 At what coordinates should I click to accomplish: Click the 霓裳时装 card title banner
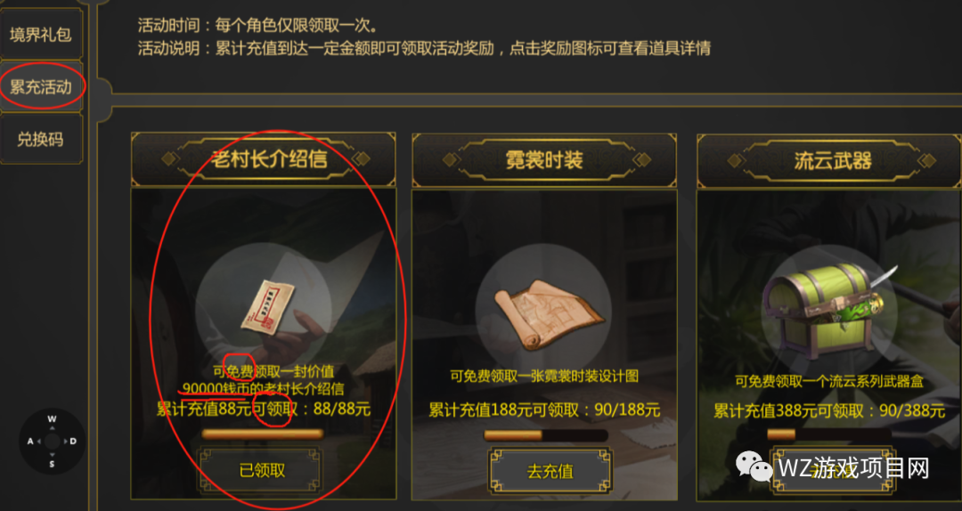tap(544, 160)
